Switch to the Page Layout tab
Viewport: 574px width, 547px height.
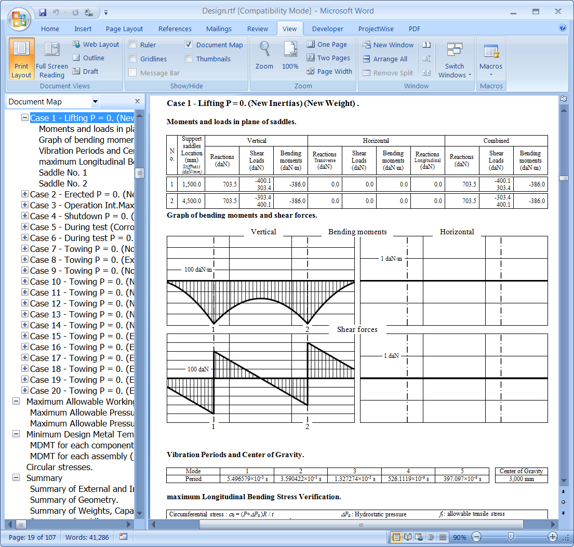coord(124,29)
